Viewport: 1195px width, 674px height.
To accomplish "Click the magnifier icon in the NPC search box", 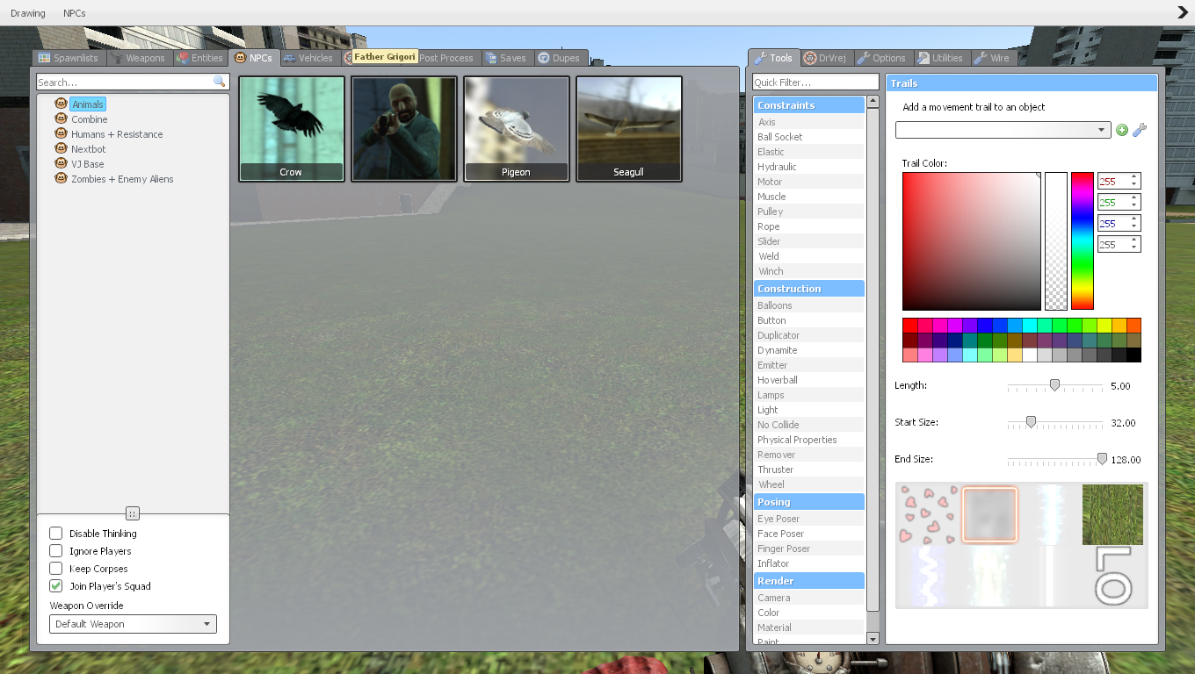I will pos(219,82).
